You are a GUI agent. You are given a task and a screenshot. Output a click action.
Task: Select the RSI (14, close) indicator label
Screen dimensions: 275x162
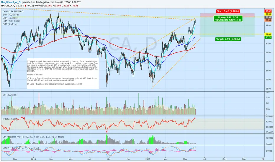[10, 119]
